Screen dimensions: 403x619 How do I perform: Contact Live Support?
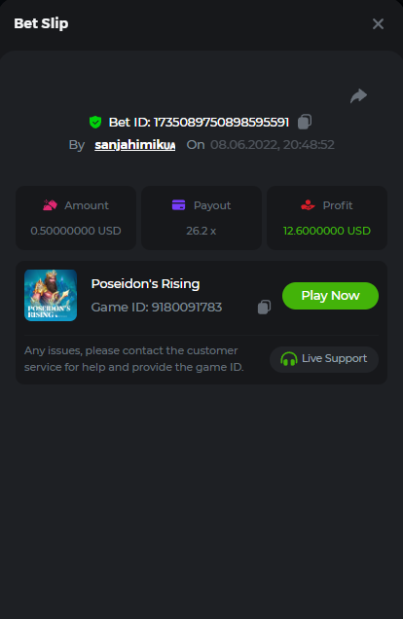[x=324, y=359]
